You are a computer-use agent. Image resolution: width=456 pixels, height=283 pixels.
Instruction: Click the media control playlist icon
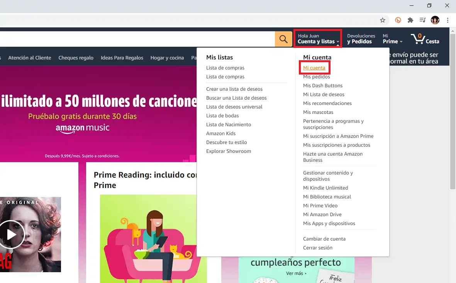[423, 20]
